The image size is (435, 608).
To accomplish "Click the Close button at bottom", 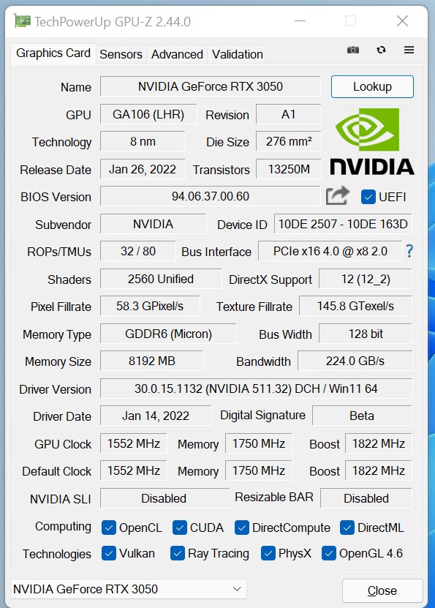I will tap(382, 590).
